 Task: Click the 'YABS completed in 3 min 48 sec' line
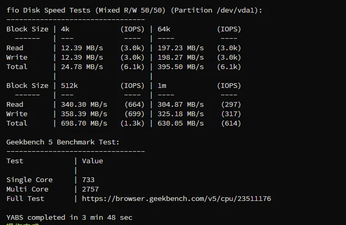tap(69, 218)
